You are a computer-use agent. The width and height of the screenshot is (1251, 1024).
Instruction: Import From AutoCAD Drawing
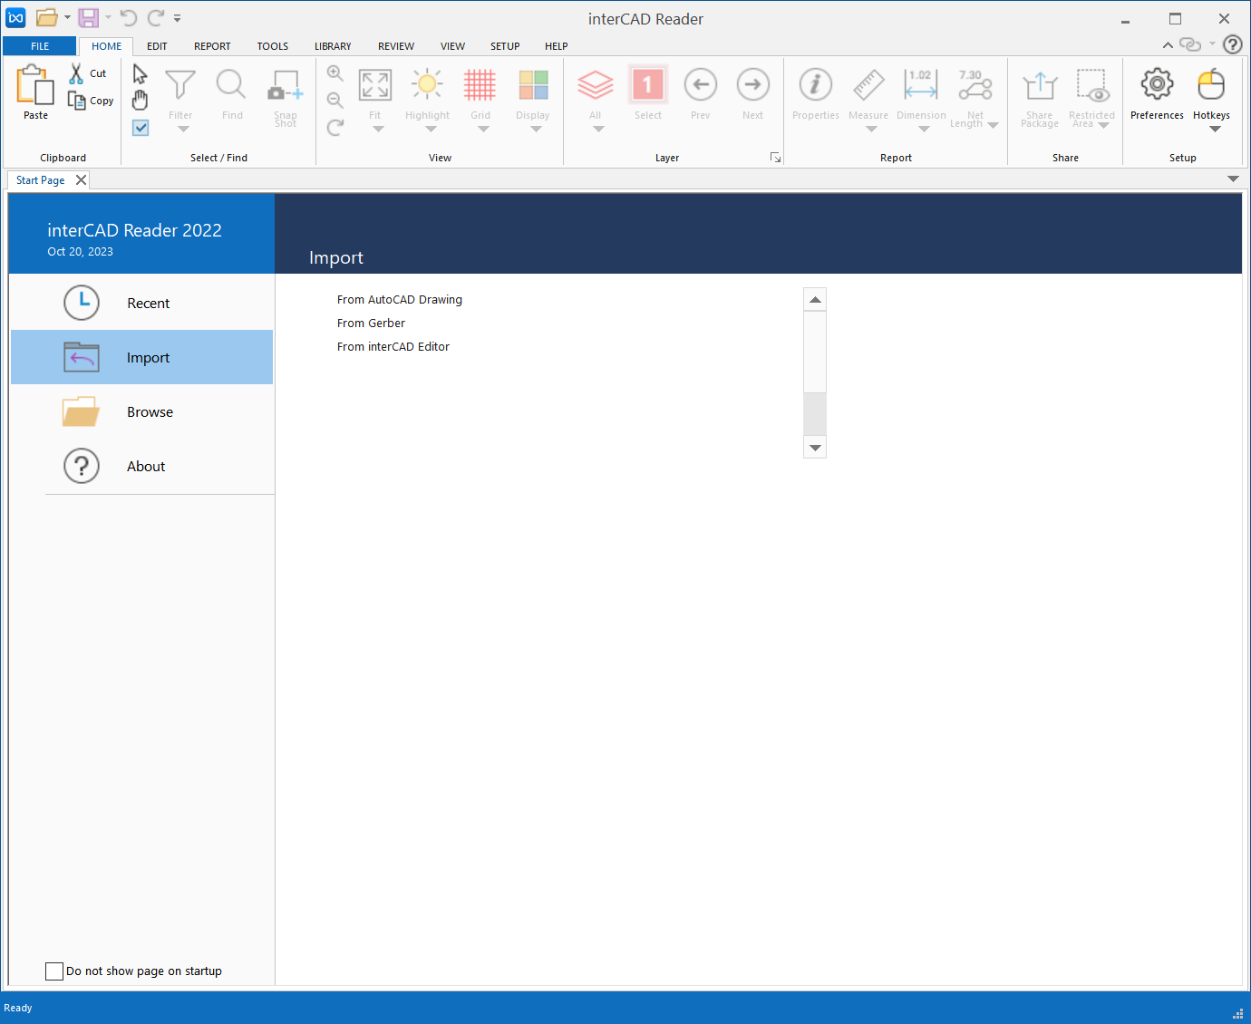tap(400, 299)
